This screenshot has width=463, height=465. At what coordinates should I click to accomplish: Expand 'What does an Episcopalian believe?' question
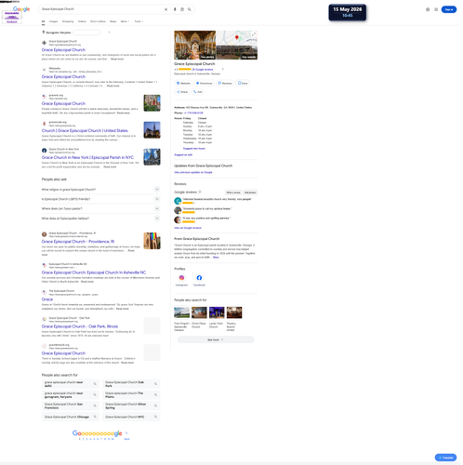coord(100,219)
